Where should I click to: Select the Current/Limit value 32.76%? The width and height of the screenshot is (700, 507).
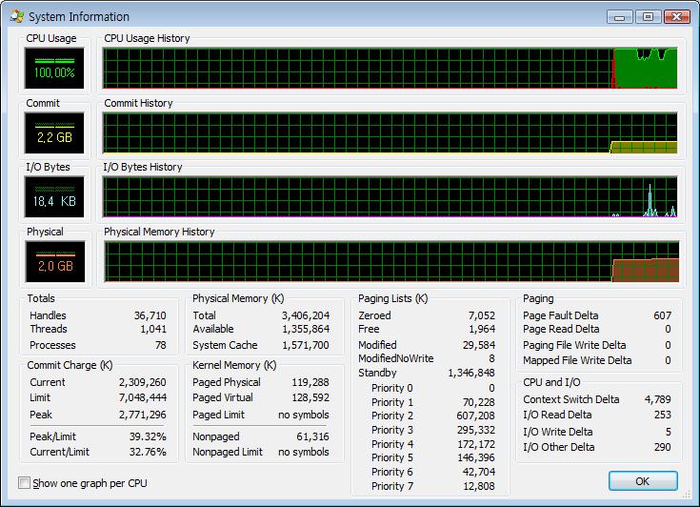[148, 452]
